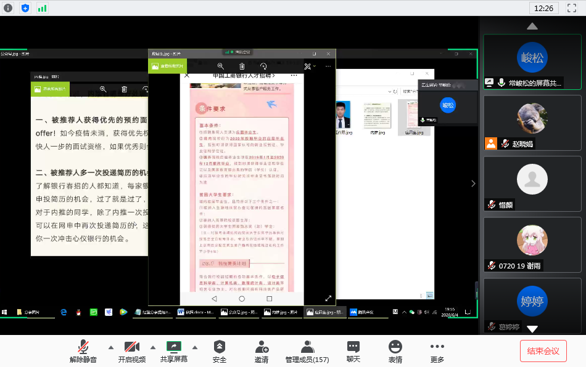This screenshot has height=367, width=586.
Task: View meeting info via top-left info icon
Action: pos(8,8)
